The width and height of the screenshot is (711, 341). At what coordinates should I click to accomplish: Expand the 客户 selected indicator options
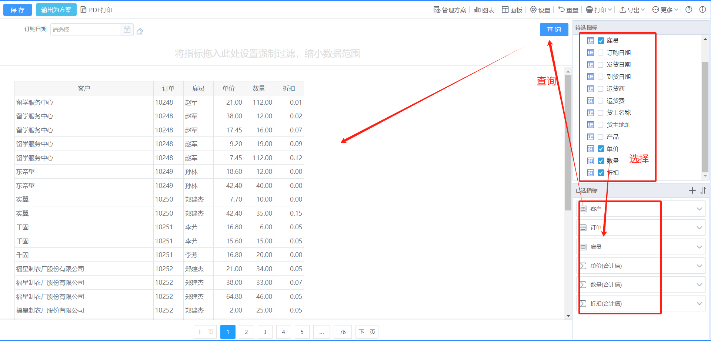point(699,209)
